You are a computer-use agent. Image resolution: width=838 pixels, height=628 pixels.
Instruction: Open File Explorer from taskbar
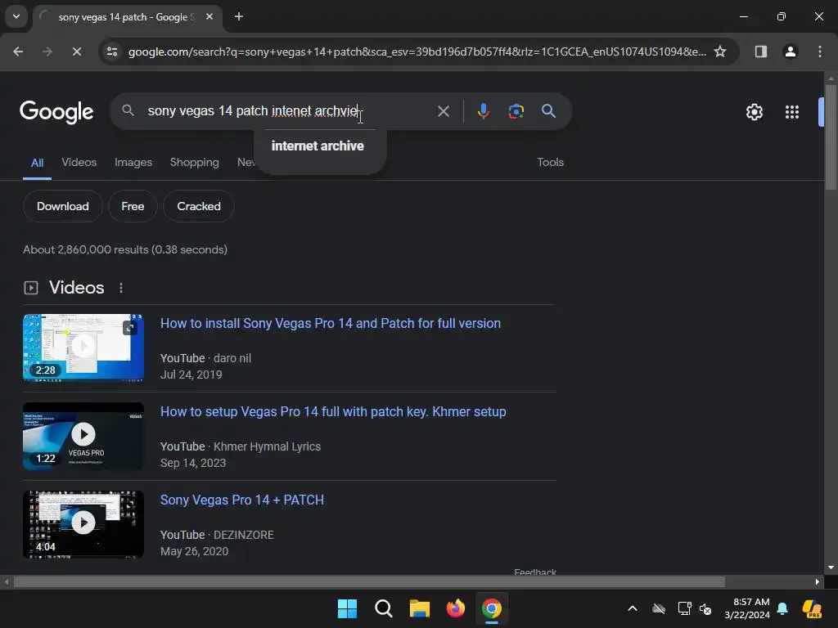[420, 608]
